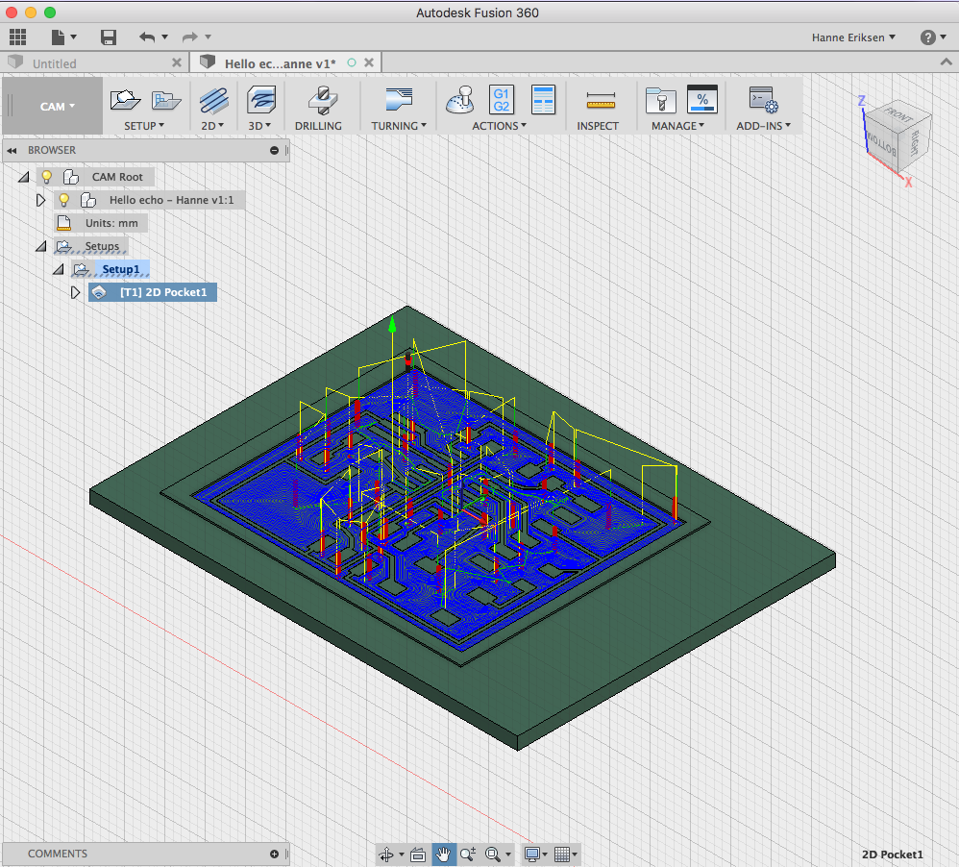Toggle visibility lightbulb for CAM Root
Viewport: 959px width, 867px height.
[x=46, y=178]
